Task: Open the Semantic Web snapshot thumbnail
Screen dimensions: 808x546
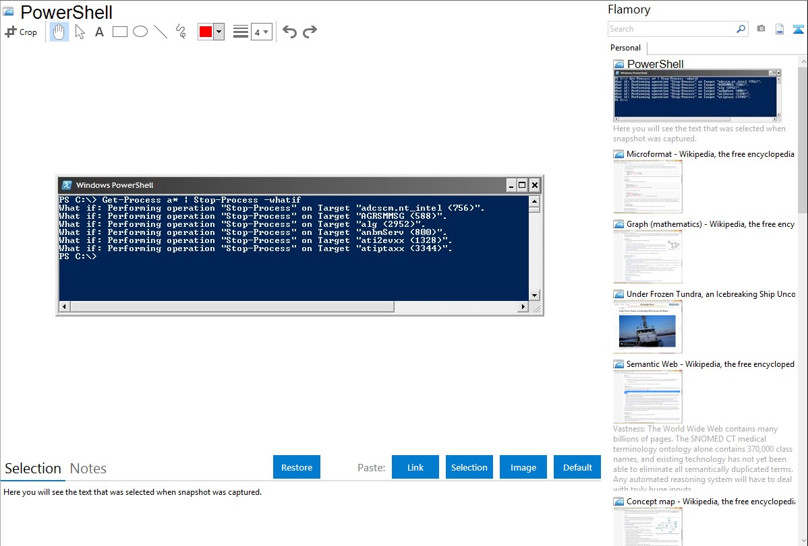Action: click(647, 397)
